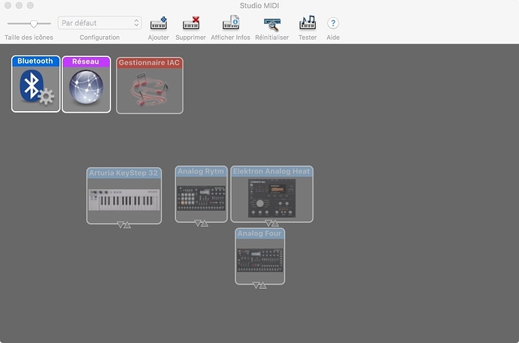Click Elektron Analog Heat port arrows
Image resolution: width=519 pixels, height=343 pixels.
point(272,223)
